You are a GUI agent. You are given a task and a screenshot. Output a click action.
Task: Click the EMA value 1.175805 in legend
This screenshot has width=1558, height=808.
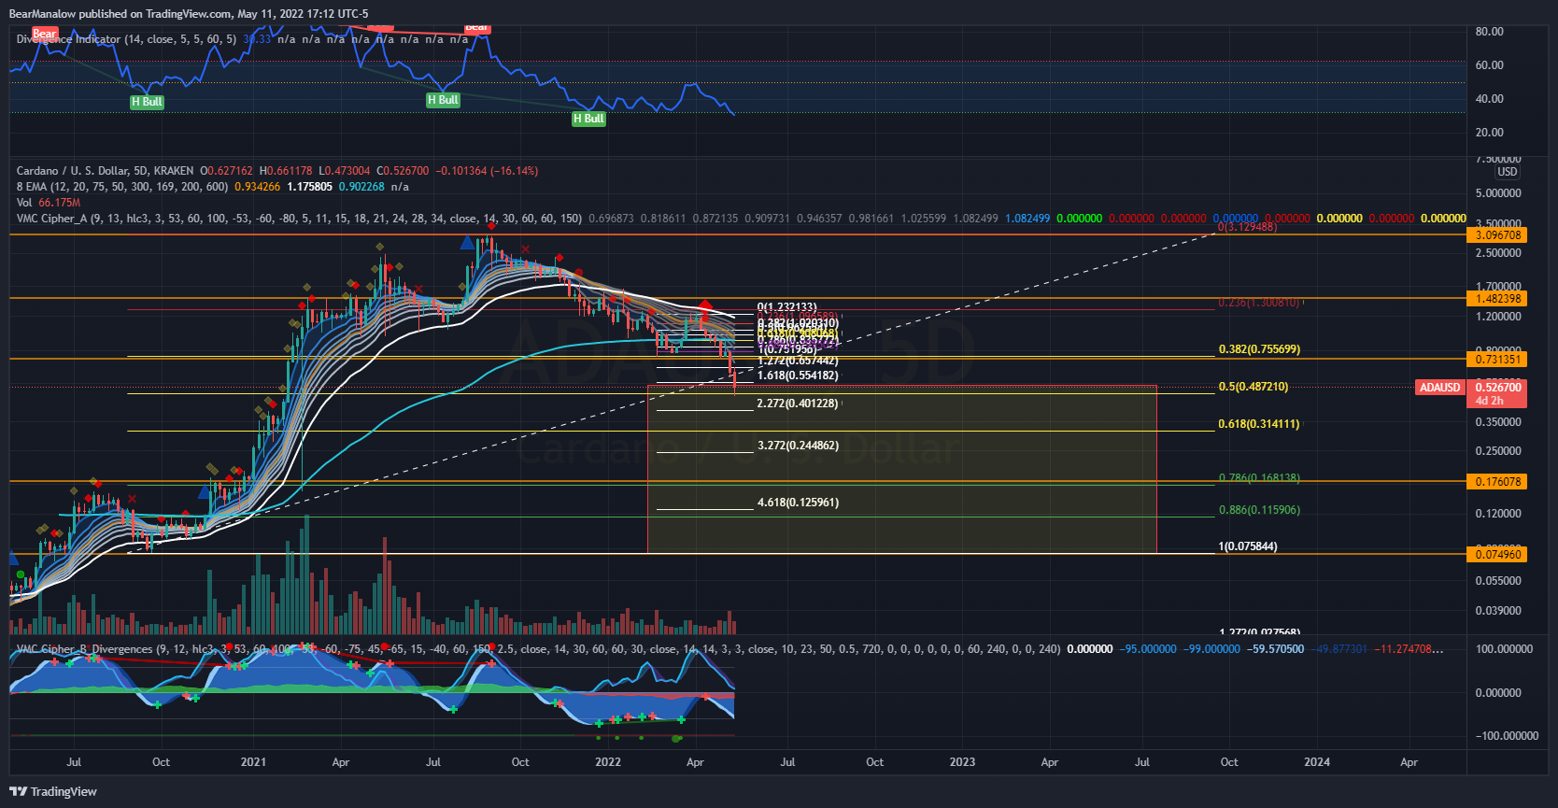click(309, 187)
